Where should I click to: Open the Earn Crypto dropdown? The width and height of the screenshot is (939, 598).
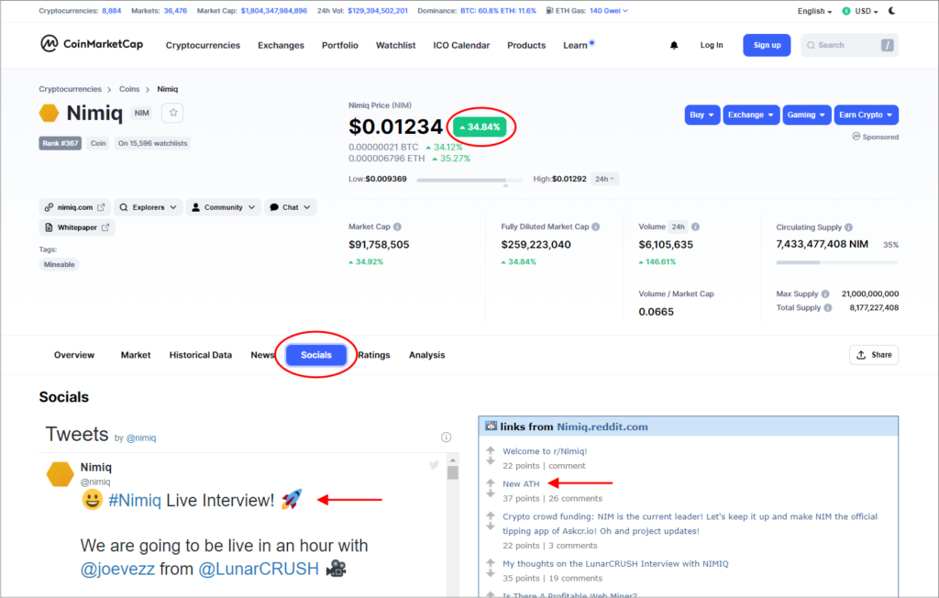point(866,115)
